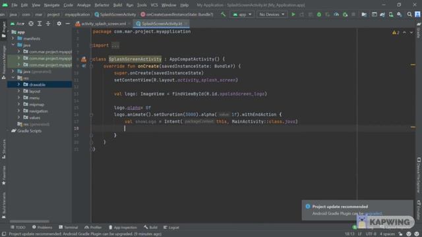Collapse the java folder

(x=13, y=45)
